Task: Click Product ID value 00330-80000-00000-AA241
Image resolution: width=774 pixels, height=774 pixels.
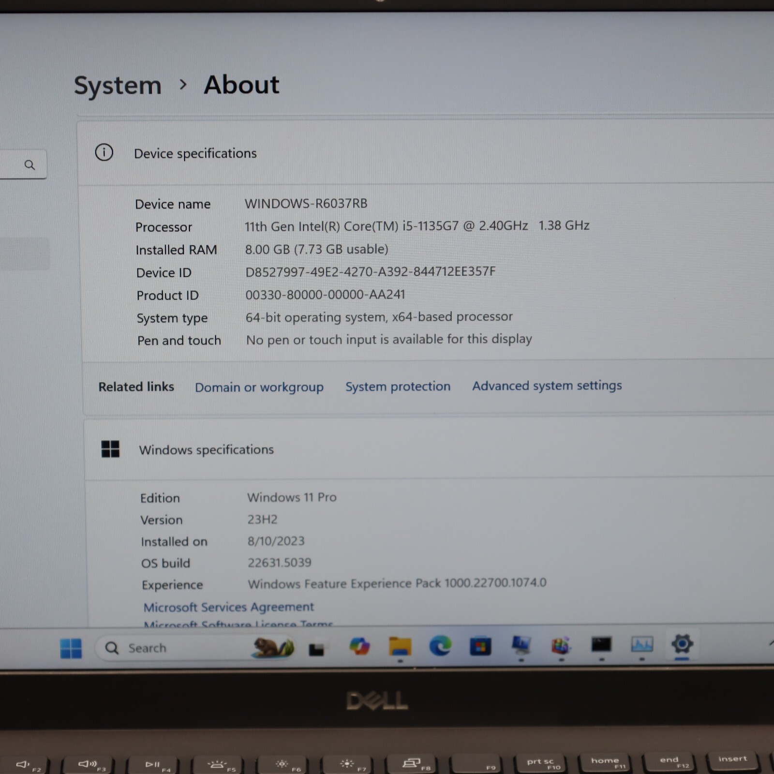Action: [x=325, y=294]
